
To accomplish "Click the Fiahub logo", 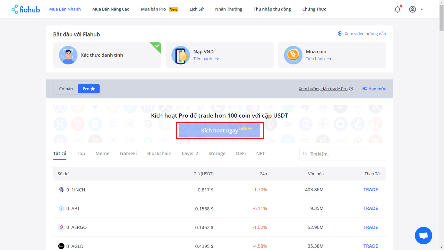I will coord(26,9).
